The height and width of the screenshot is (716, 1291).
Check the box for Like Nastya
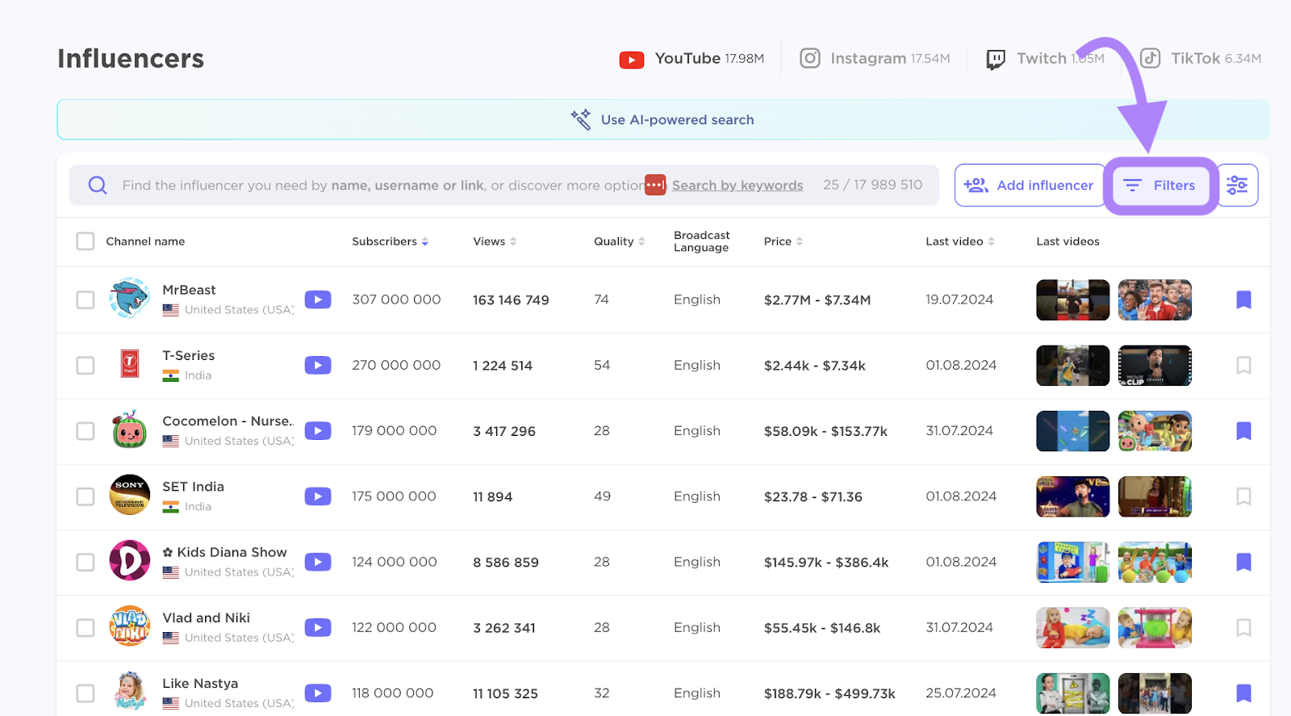coord(86,693)
